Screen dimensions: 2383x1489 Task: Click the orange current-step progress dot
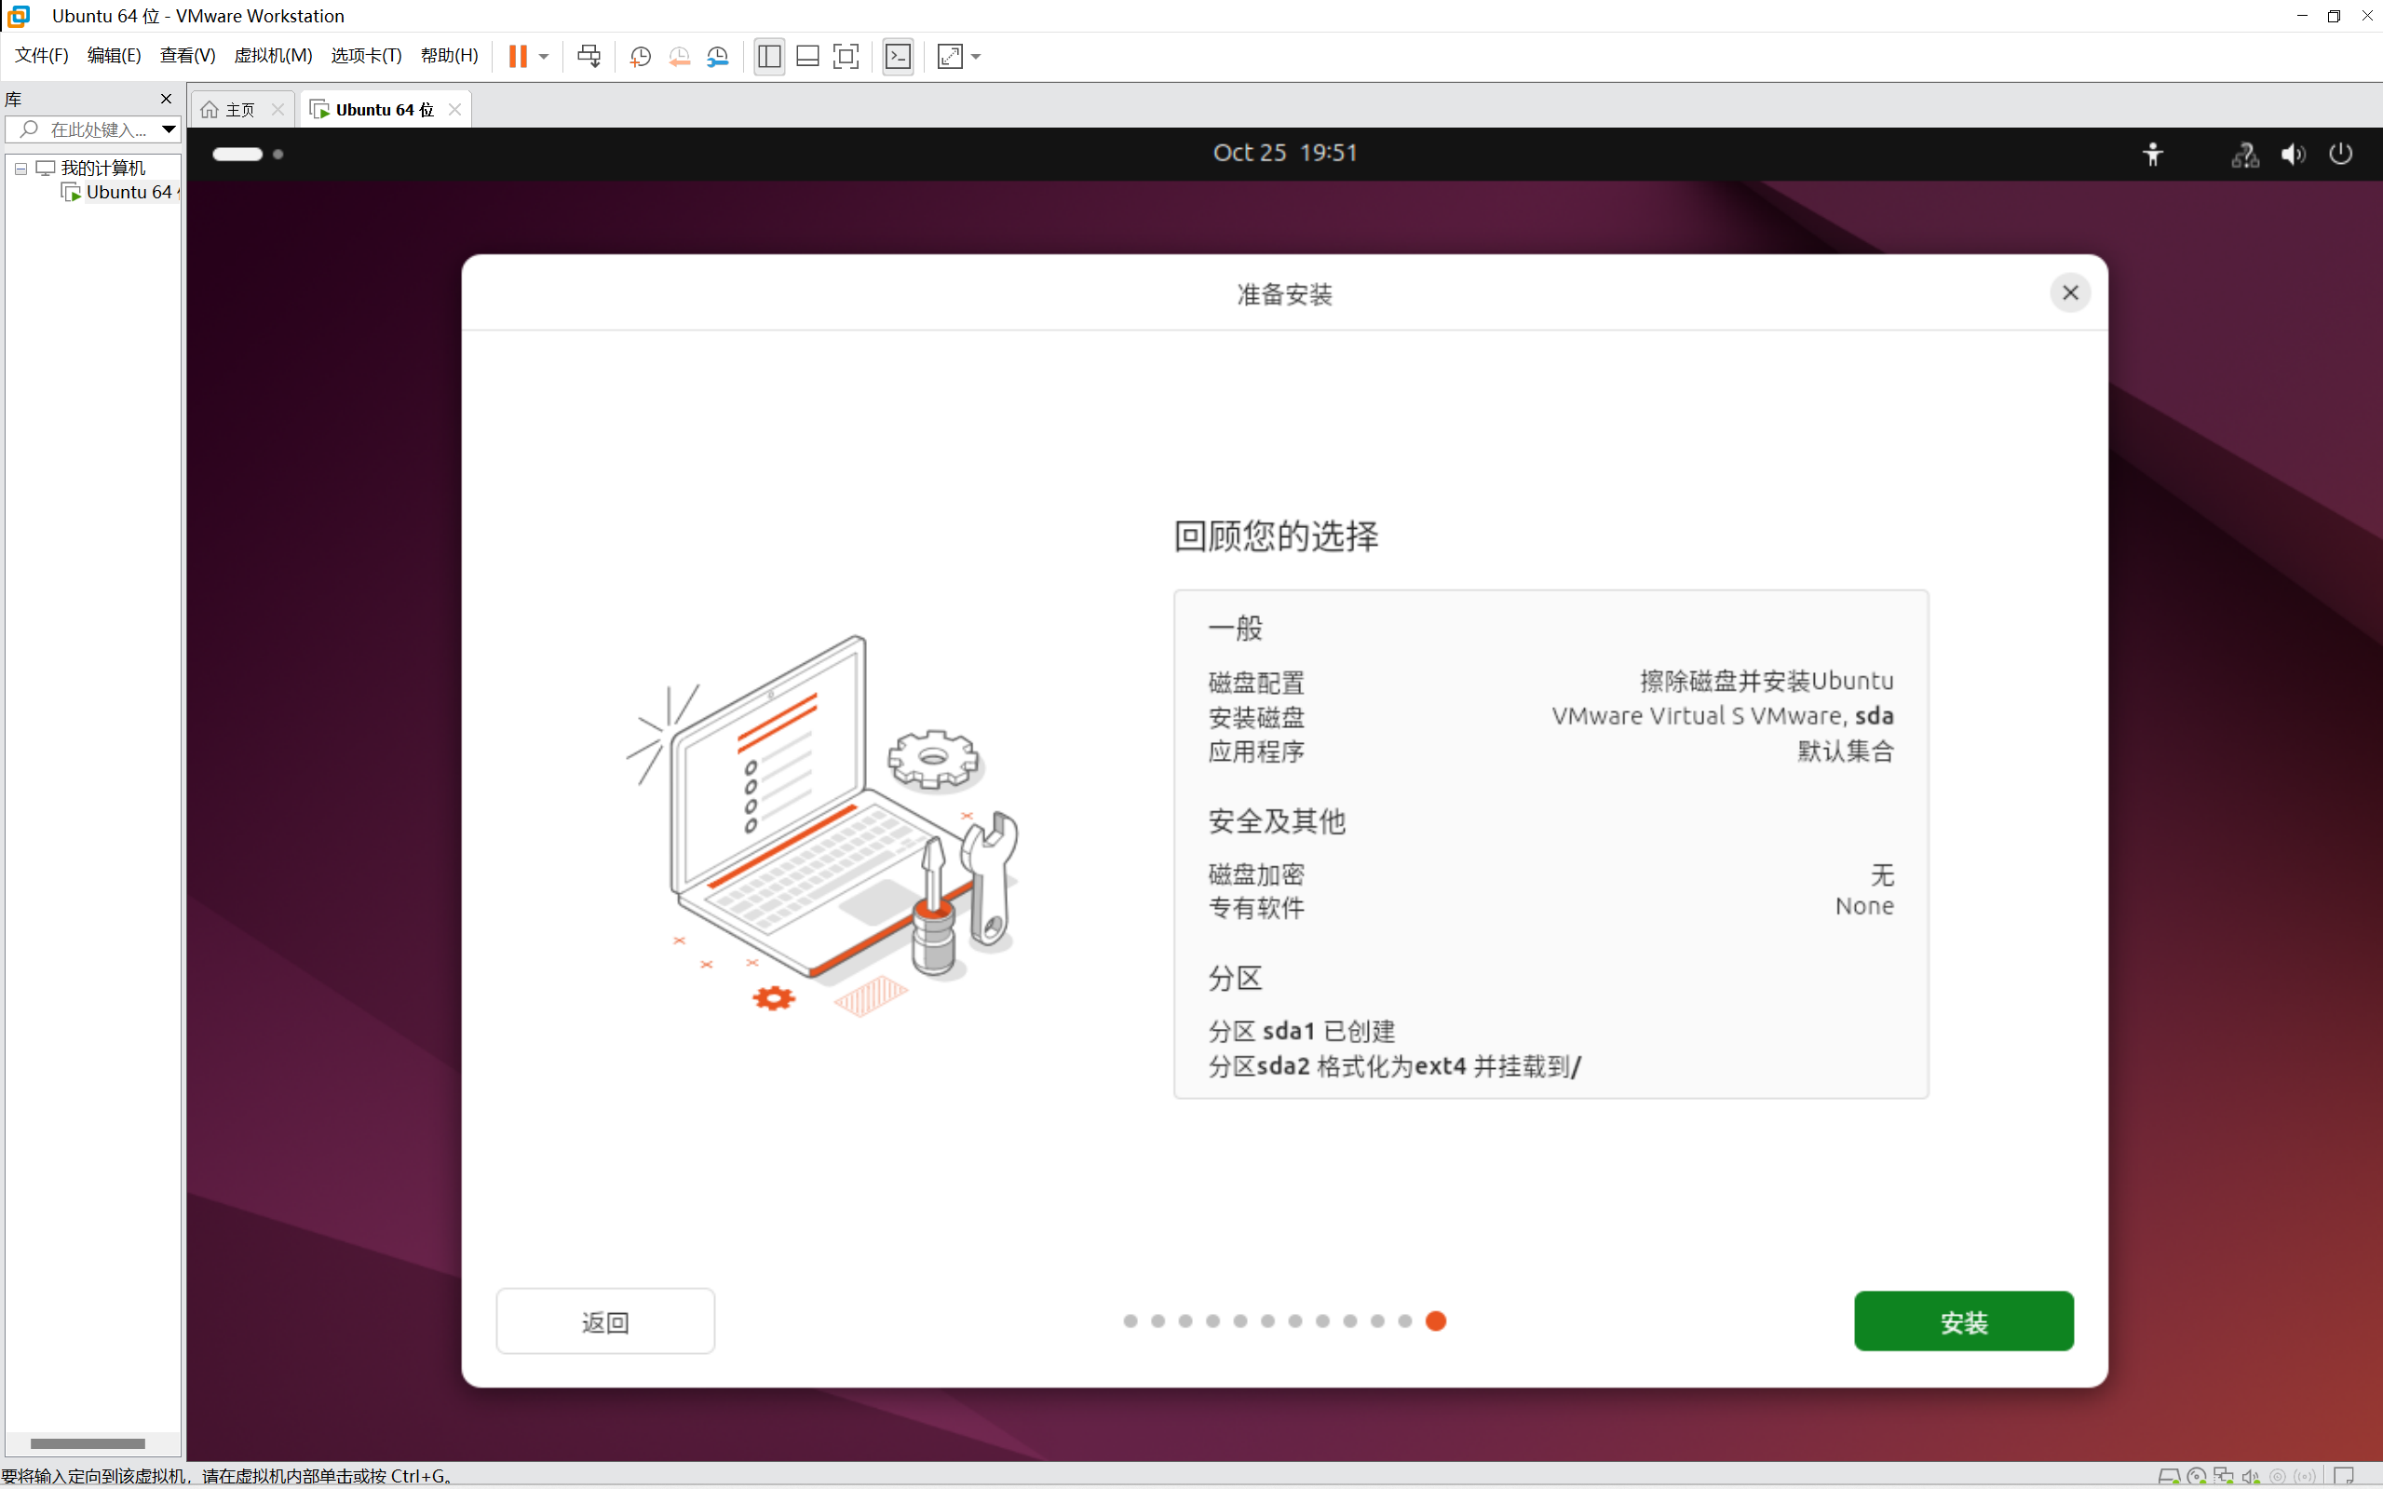coord(1436,1320)
